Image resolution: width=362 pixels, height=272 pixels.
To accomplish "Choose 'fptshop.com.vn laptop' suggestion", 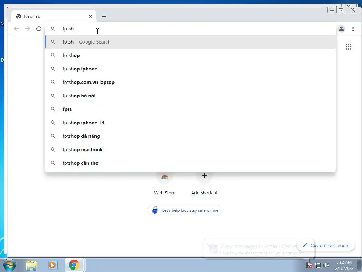I will pos(190,82).
